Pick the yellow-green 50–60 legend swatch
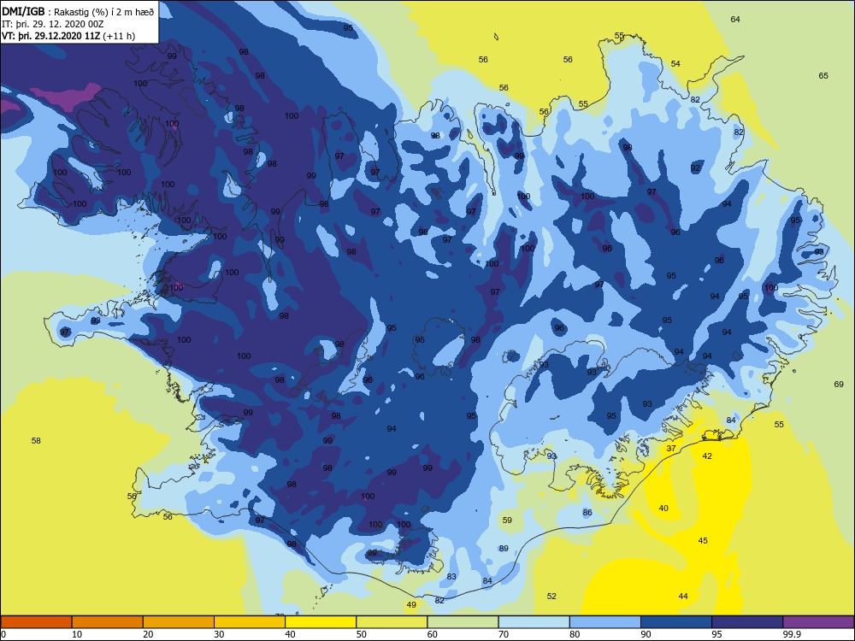855x641 pixels. tap(392, 622)
